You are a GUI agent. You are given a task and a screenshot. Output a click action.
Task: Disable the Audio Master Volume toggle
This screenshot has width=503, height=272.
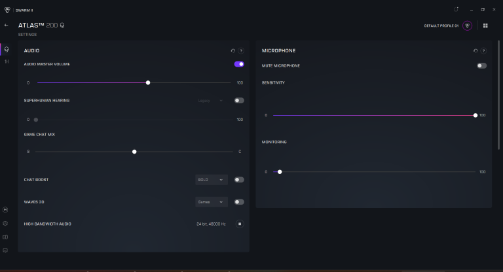(x=239, y=64)
